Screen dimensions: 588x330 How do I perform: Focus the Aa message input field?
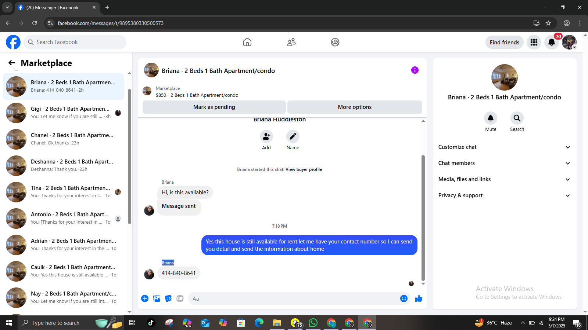[294, 298]
